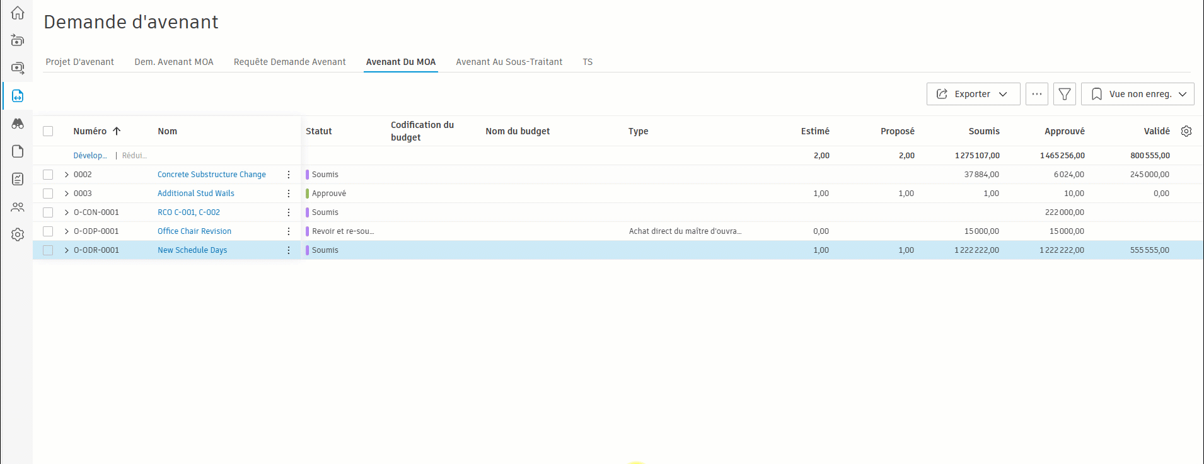Open the Vue non enreg. view dropdown
The height and width of the screenshot is (464, 1204).
coord(1138,94)
